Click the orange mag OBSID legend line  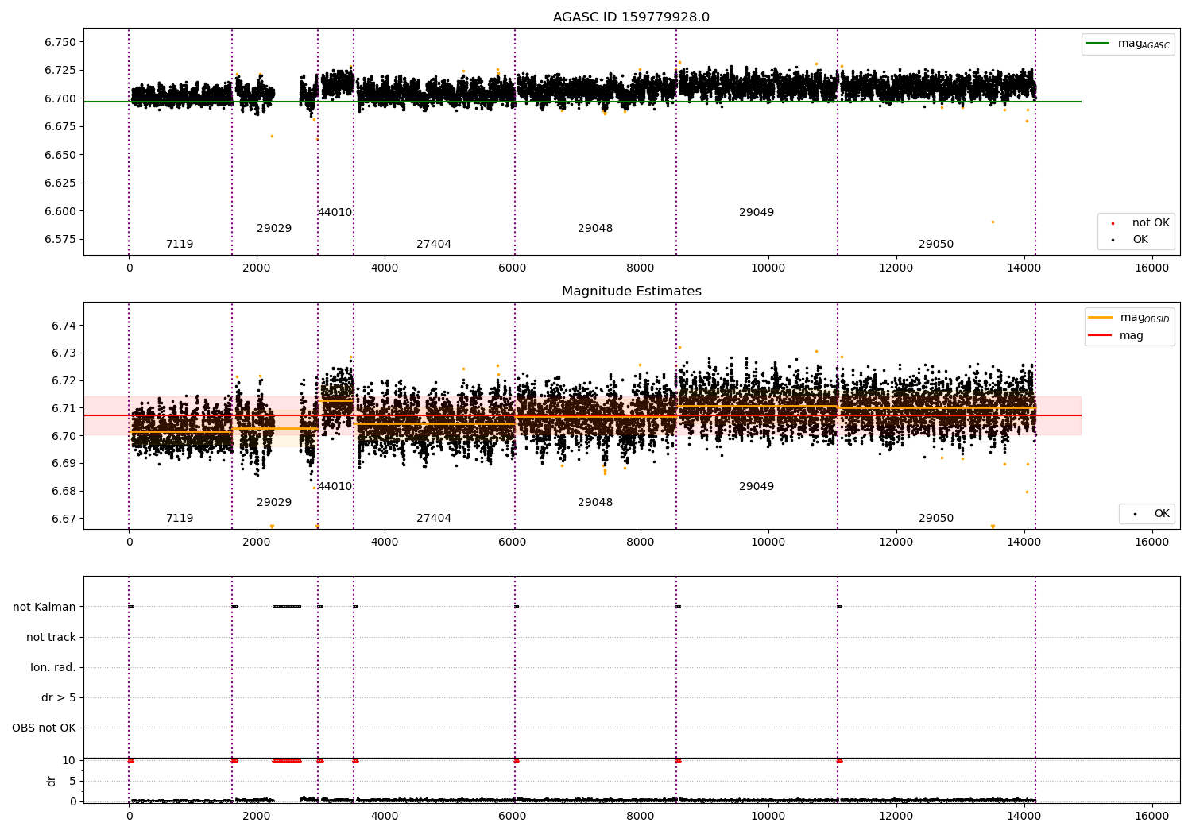pos(1101,318)
